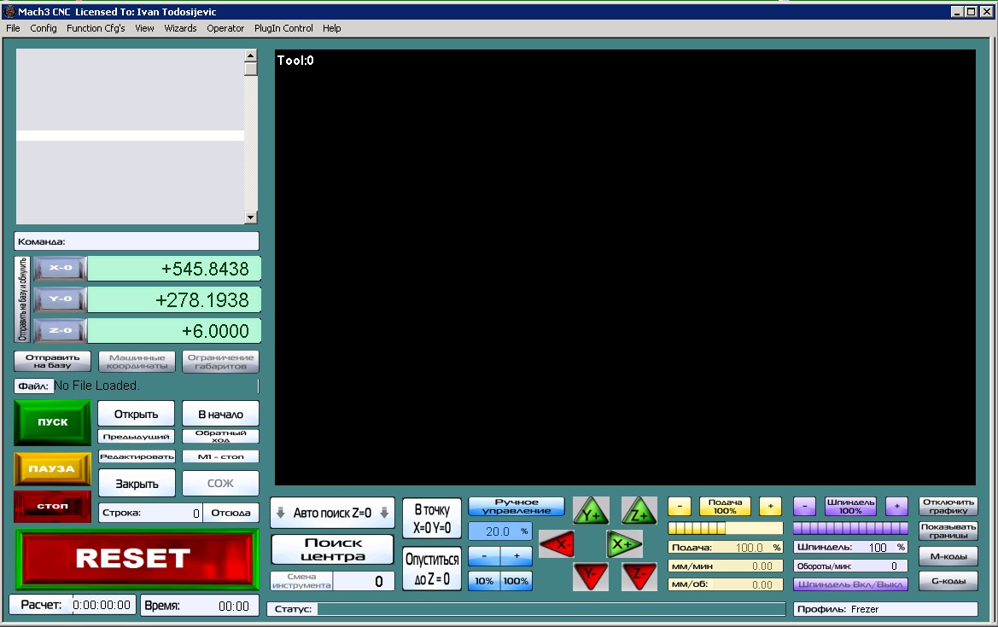Image resolution: width=998 pixels, height=627 pixels.
Task: Close file with Закрыть
Action: (137, 484)
